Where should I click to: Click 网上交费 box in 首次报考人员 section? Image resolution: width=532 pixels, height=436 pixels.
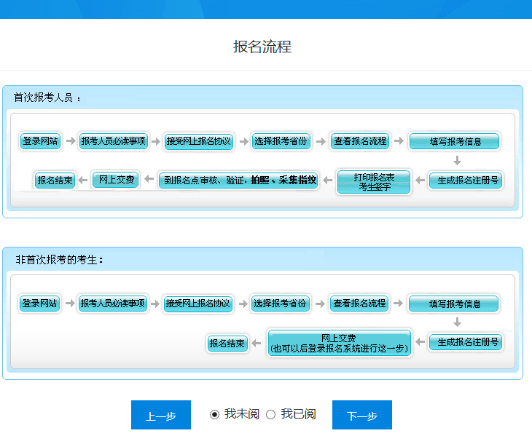point(114,180)
